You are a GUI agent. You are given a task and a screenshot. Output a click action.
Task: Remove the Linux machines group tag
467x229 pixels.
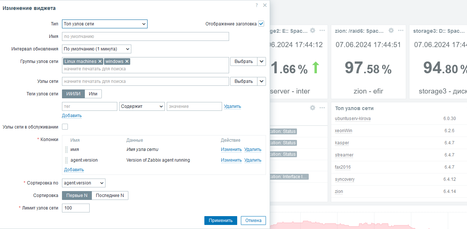[100, 61]
